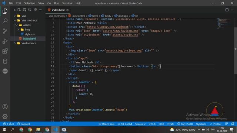This screenshot has height=133, width=237.
Task: Open File Explorer from the taskbar
Action: click(x=38, y=130)
